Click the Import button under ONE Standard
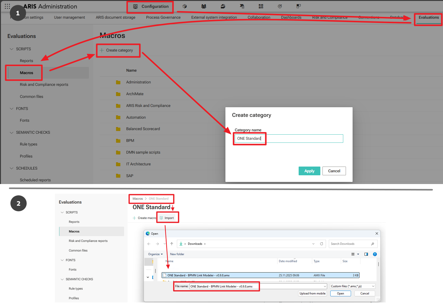Viewport: 443px width, 303px height. (x=167, y=218)
